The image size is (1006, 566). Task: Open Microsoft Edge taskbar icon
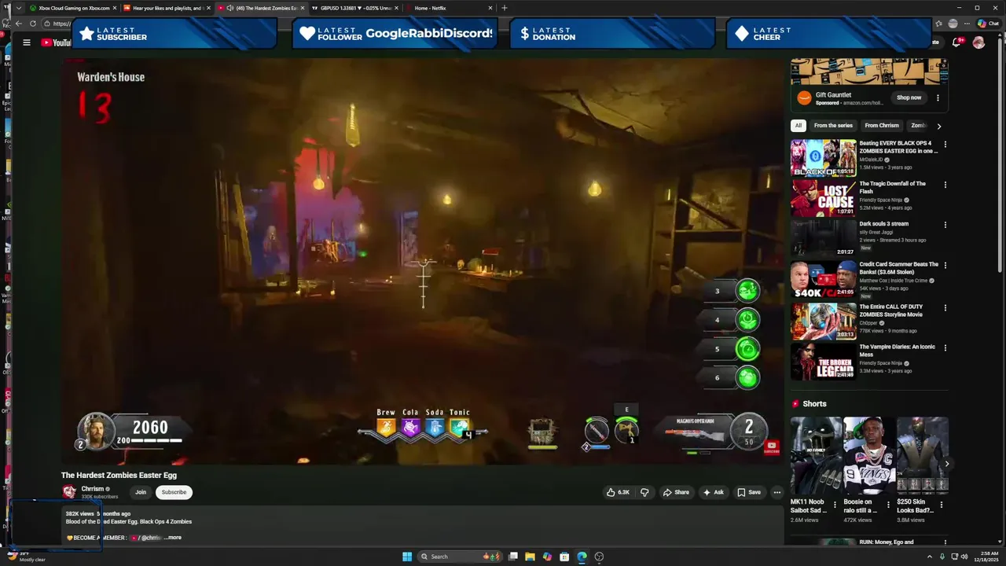tap(582, 557)
